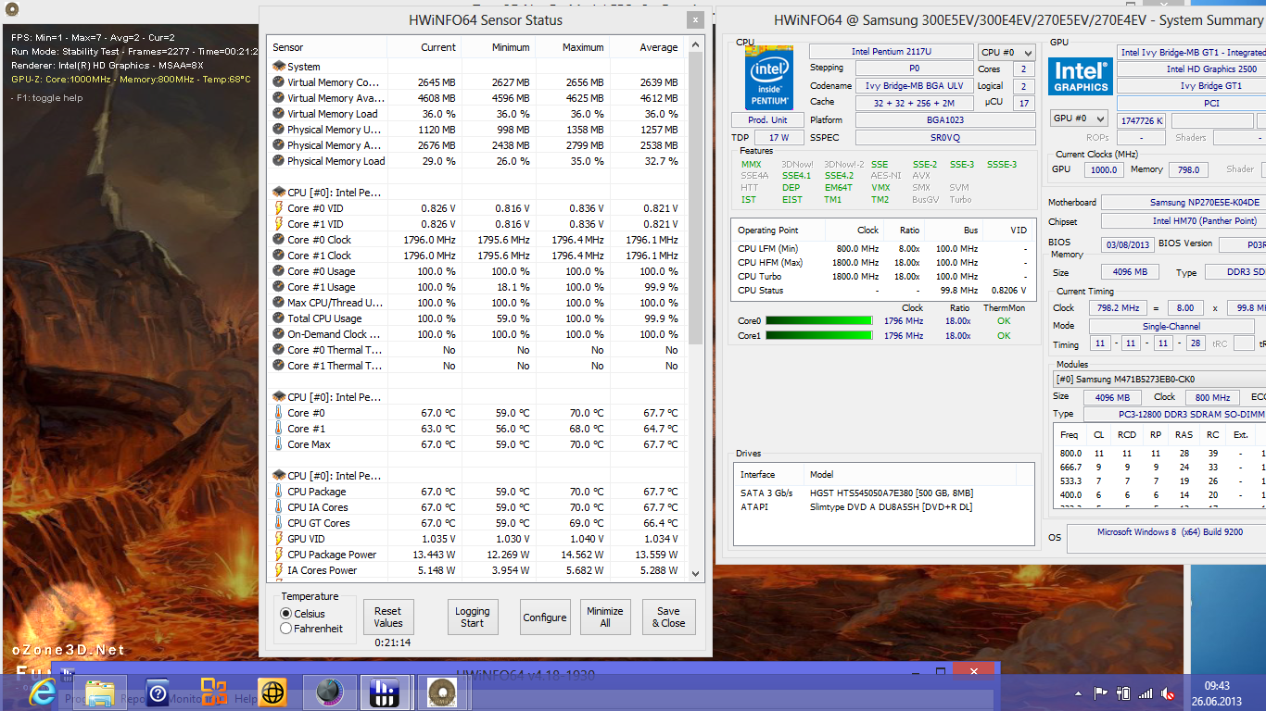The image size is (1266, 711).
Task: Switch to the dial knob taskbar app
Action: (330, 692)
